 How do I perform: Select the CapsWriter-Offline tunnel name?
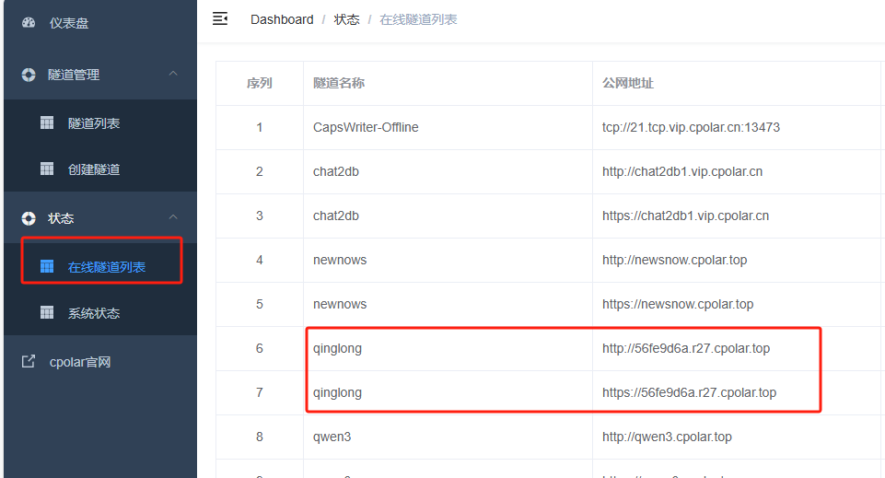[366, 127]
